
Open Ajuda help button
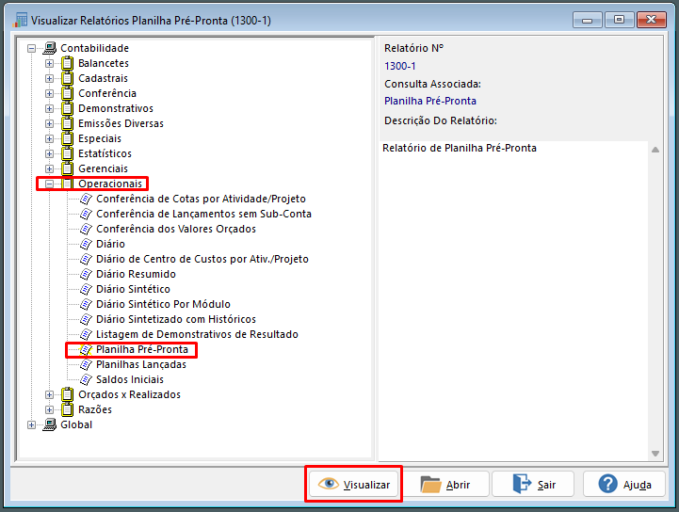point(624,484)
